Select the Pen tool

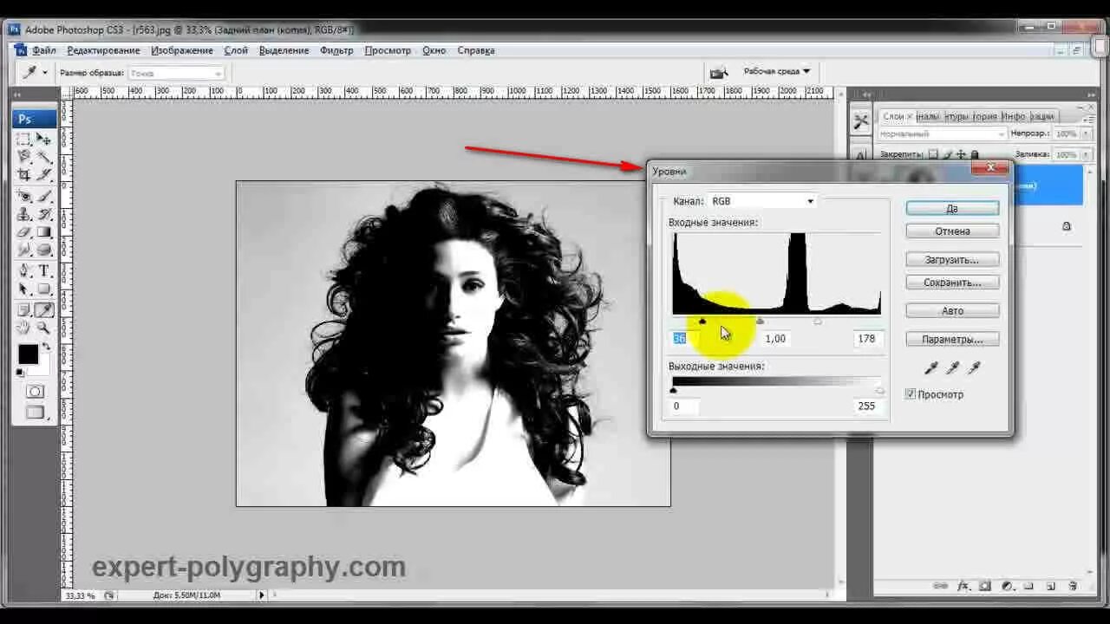[x=23, y=270]
